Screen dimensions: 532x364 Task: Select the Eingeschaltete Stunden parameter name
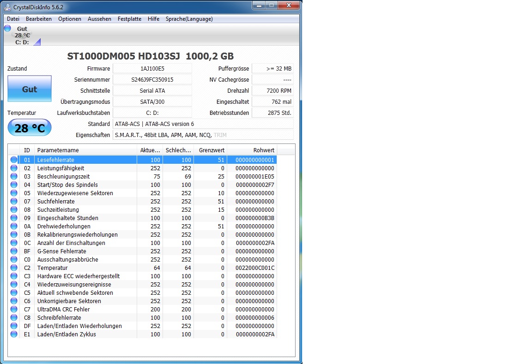point(68,218)
